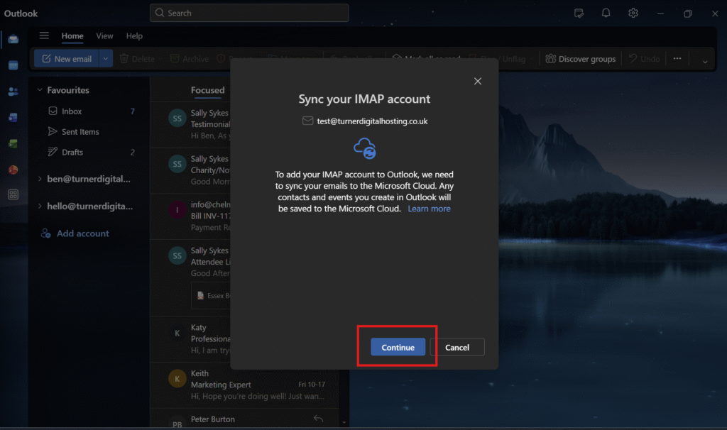Click inside the Search box
The image size is (727, 430).
(249, 13)
